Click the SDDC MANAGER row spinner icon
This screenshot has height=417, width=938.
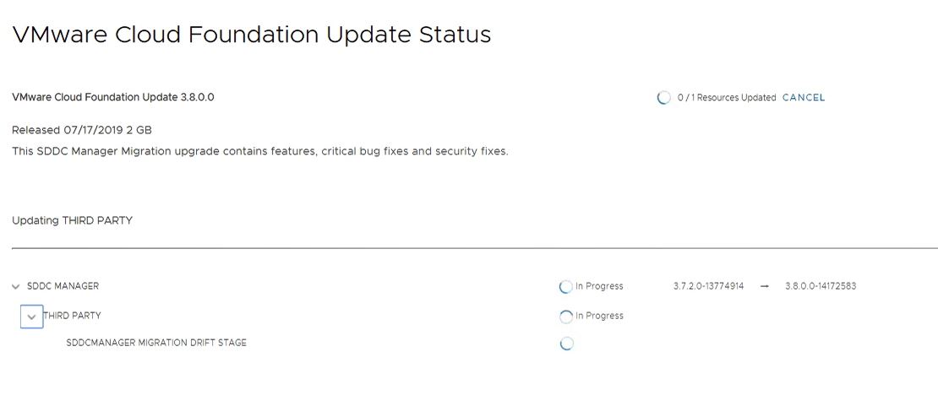566,287
